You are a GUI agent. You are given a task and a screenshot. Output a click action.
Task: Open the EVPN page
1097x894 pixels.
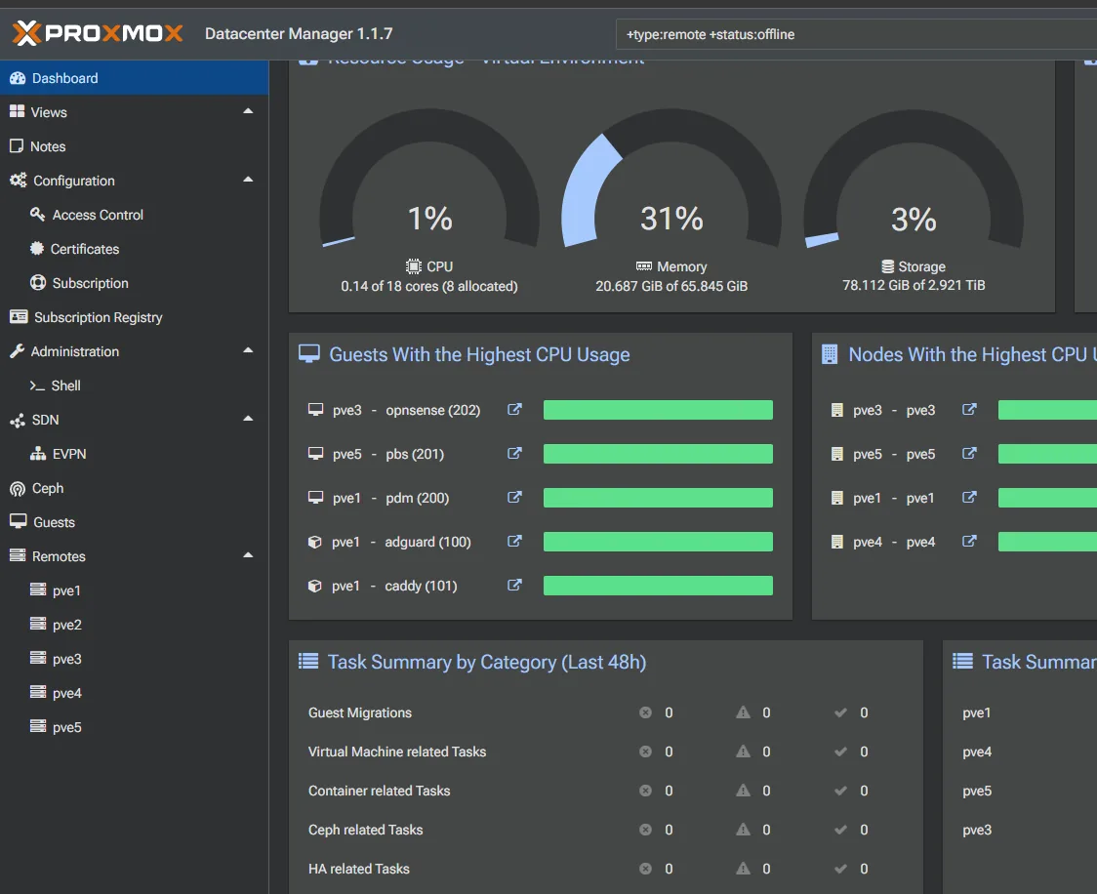135,454
